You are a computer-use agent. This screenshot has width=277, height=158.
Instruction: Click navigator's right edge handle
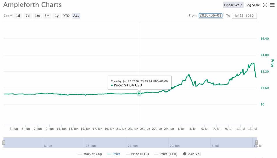pos(256,142)
